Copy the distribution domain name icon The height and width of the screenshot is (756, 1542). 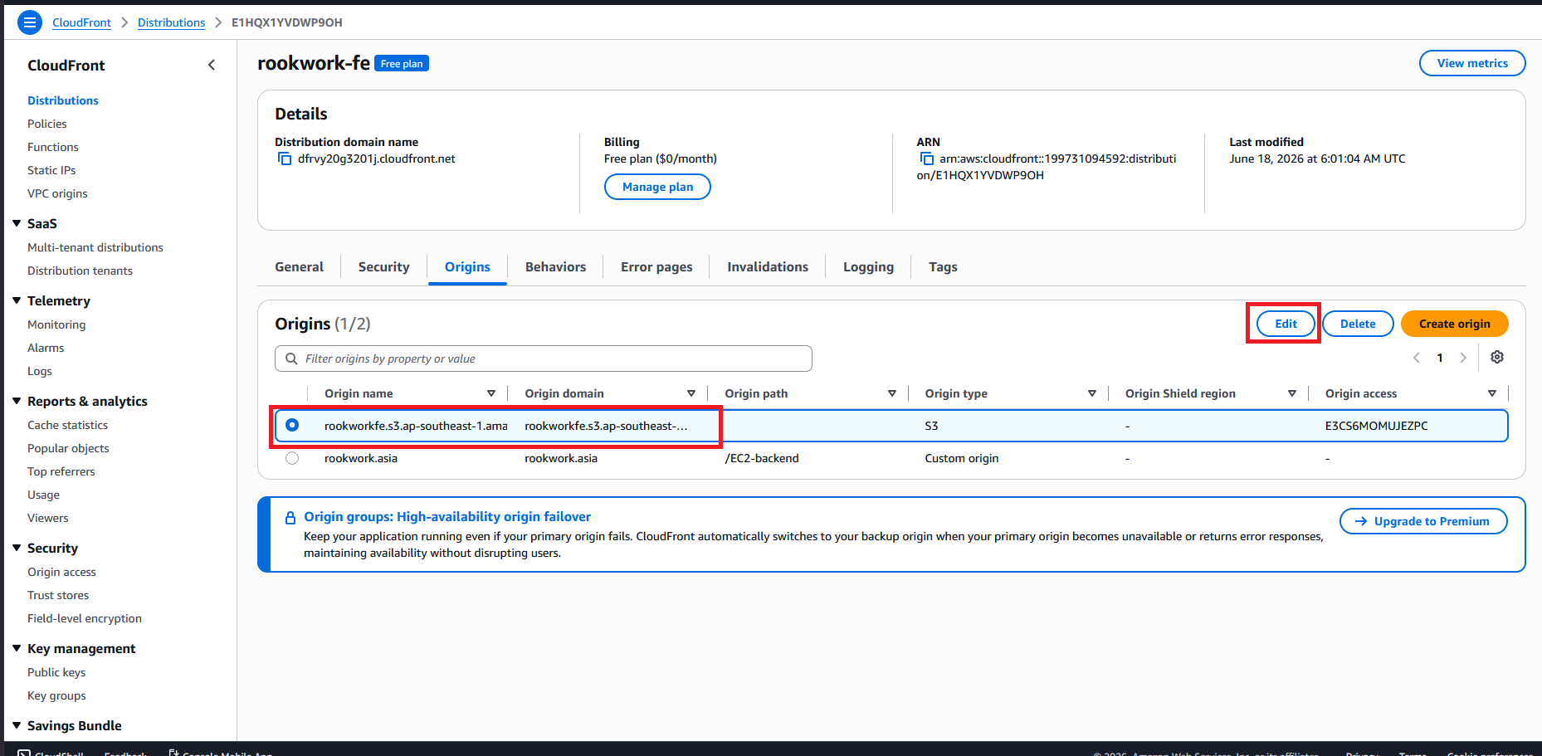[285, 159]
